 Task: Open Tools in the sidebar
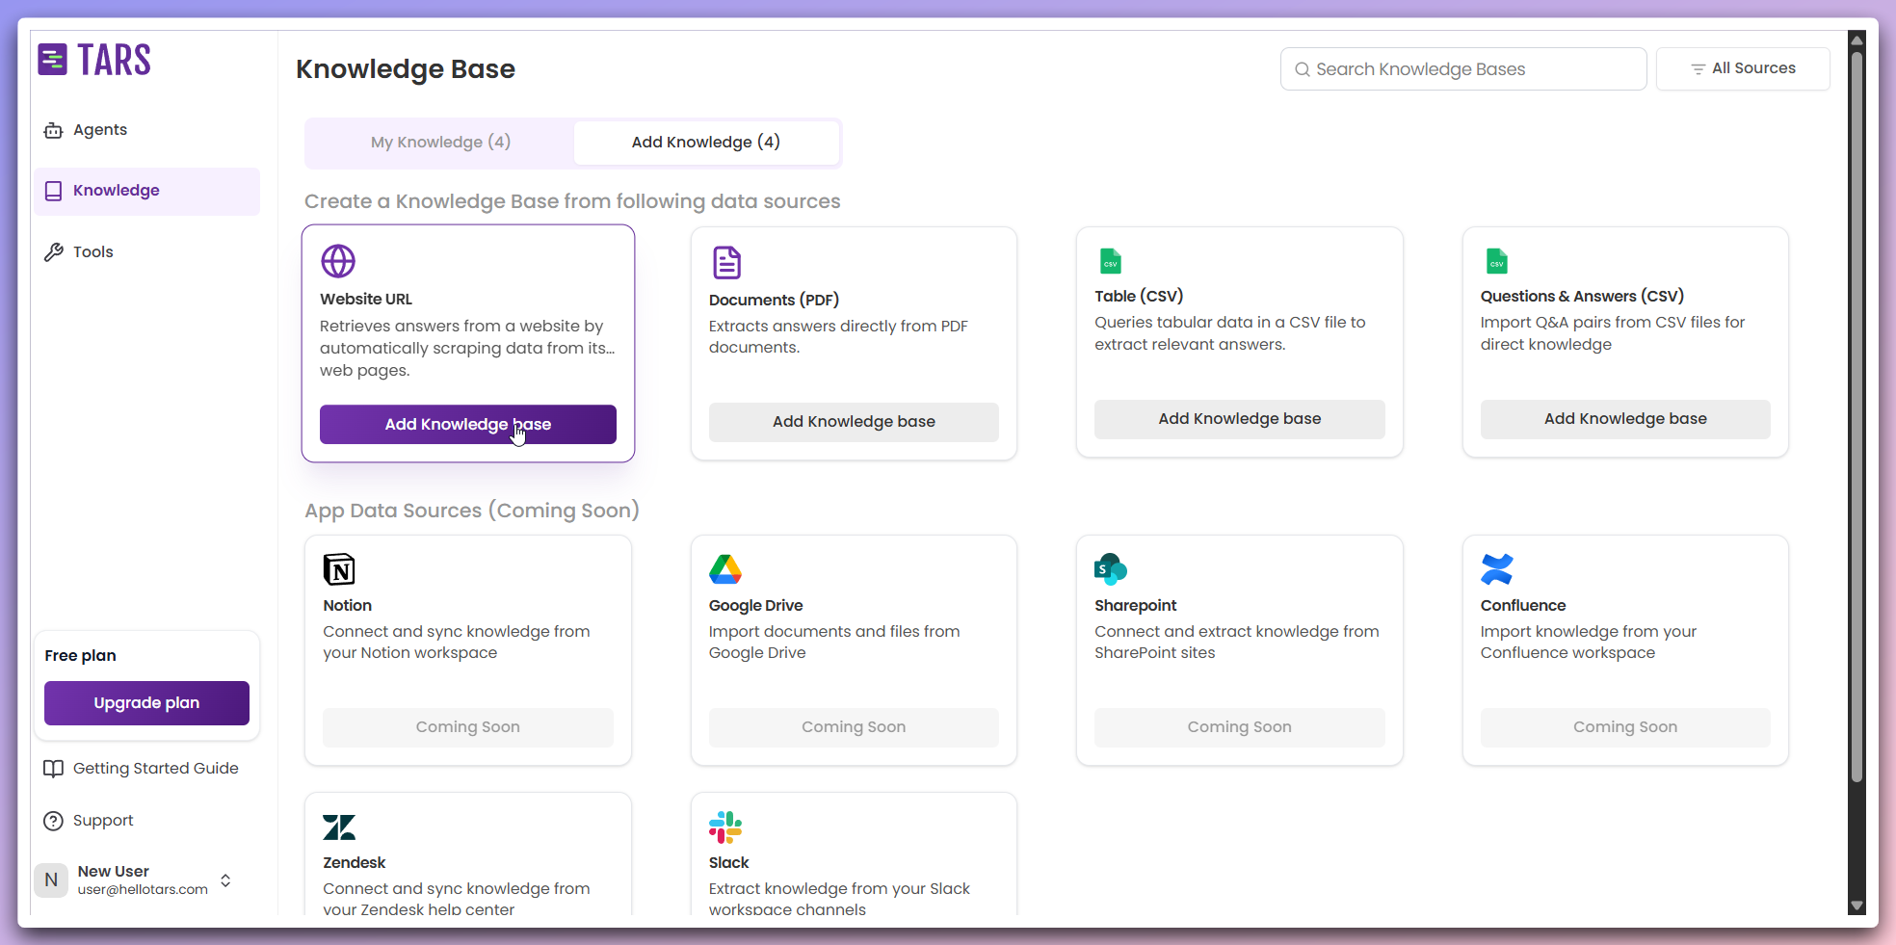coord(146,252)
